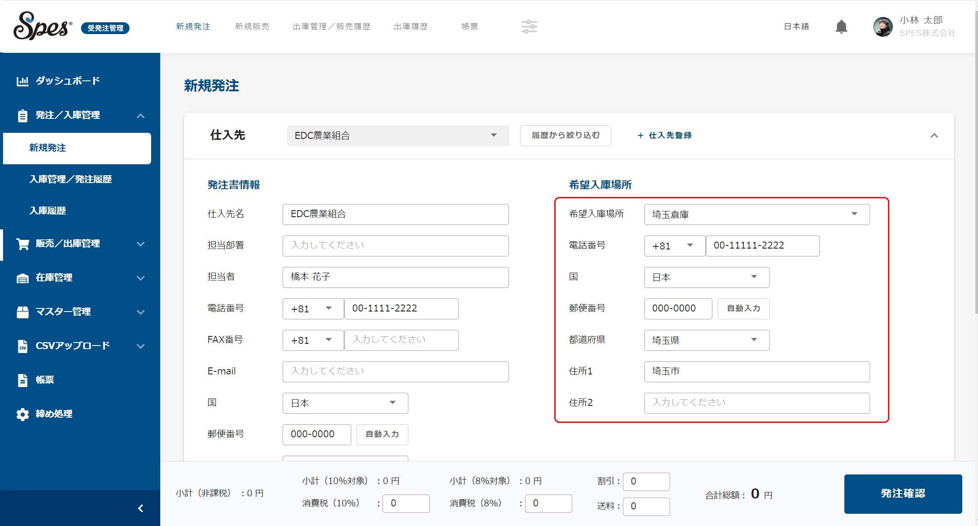
Task: Open the 新規発注 top tab
Action: pos(193,27)
